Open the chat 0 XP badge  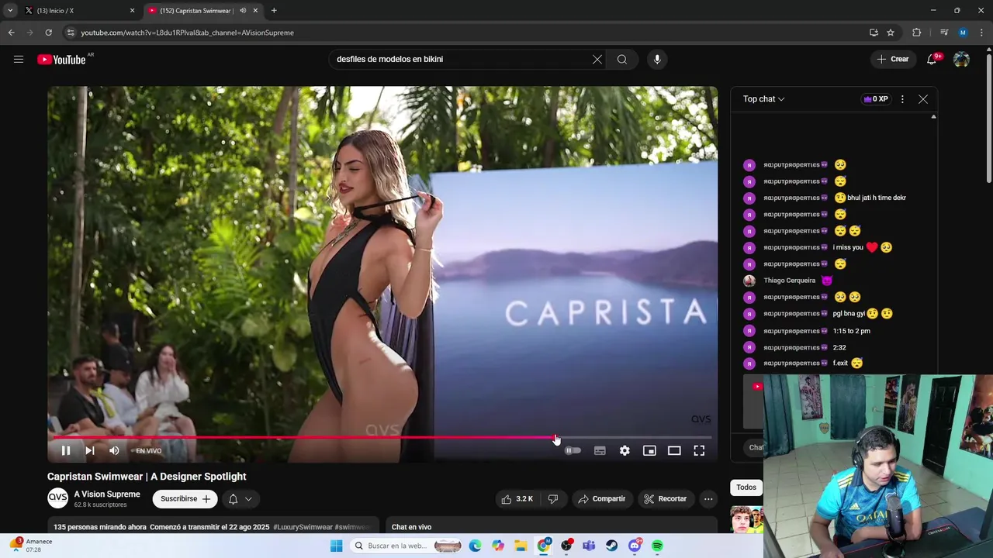point(875,99)
